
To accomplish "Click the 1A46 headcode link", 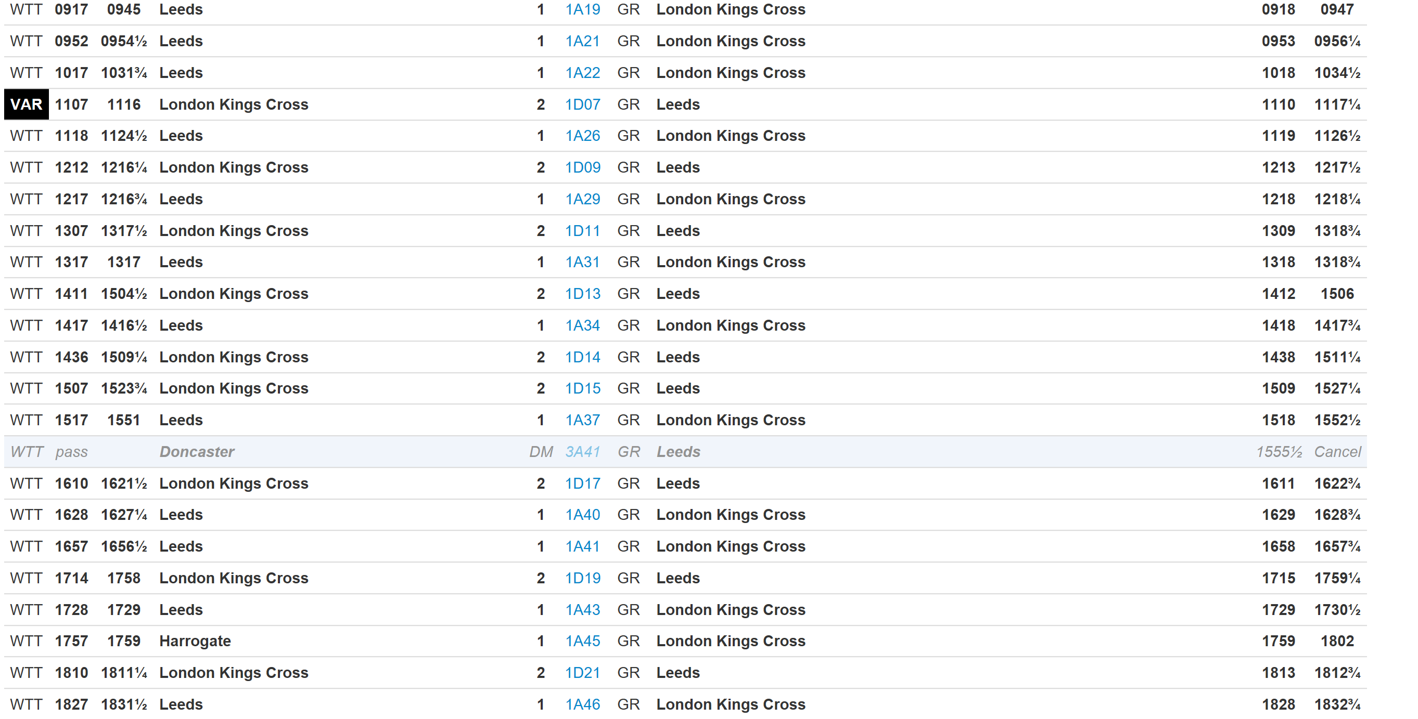I will (582, 704).
